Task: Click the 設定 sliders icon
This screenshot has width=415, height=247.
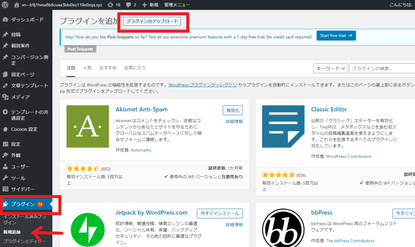Action: pos(5,144)
